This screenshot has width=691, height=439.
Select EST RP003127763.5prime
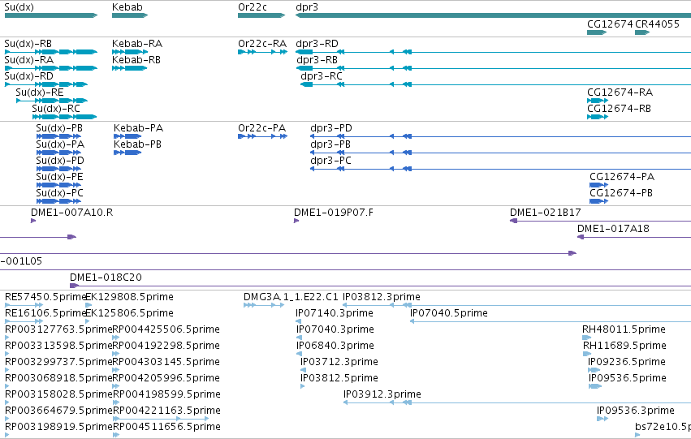[x=7, y=338]
